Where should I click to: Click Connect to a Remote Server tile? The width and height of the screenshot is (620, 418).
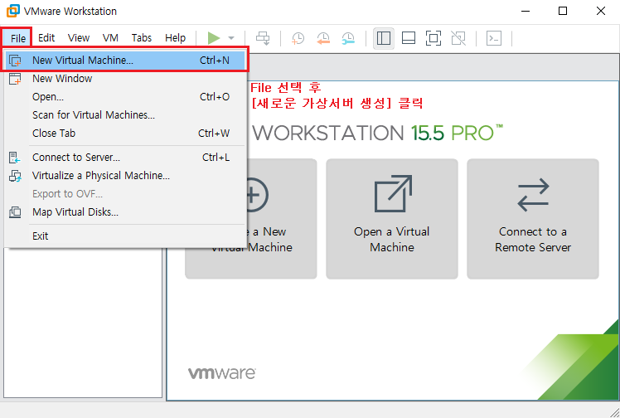tap(533, 219)
